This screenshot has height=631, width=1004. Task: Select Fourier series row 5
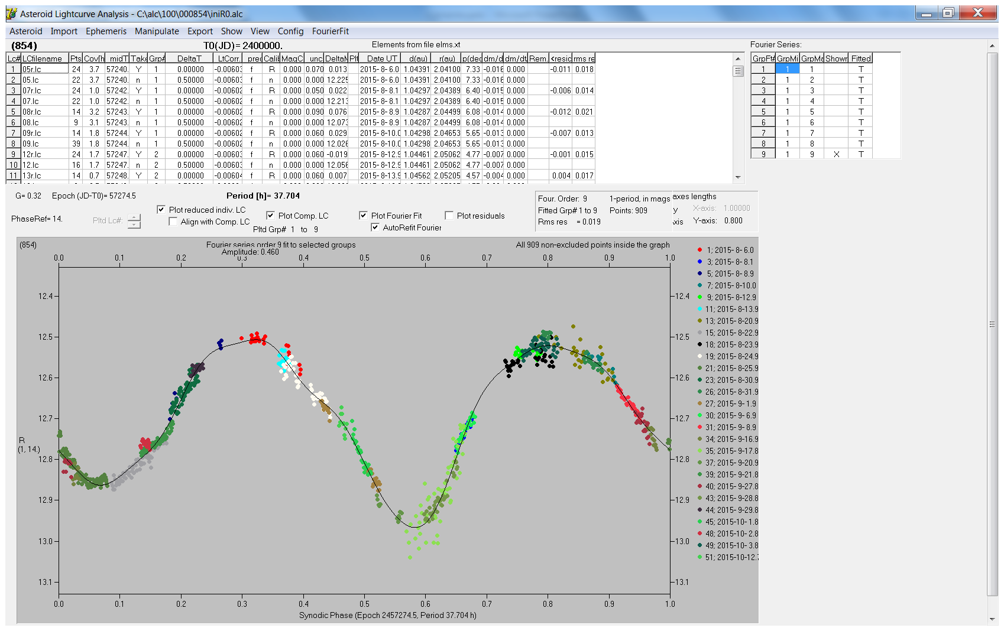[811, 112]
